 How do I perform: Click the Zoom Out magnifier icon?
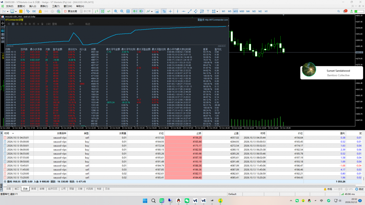coord(122,11)
